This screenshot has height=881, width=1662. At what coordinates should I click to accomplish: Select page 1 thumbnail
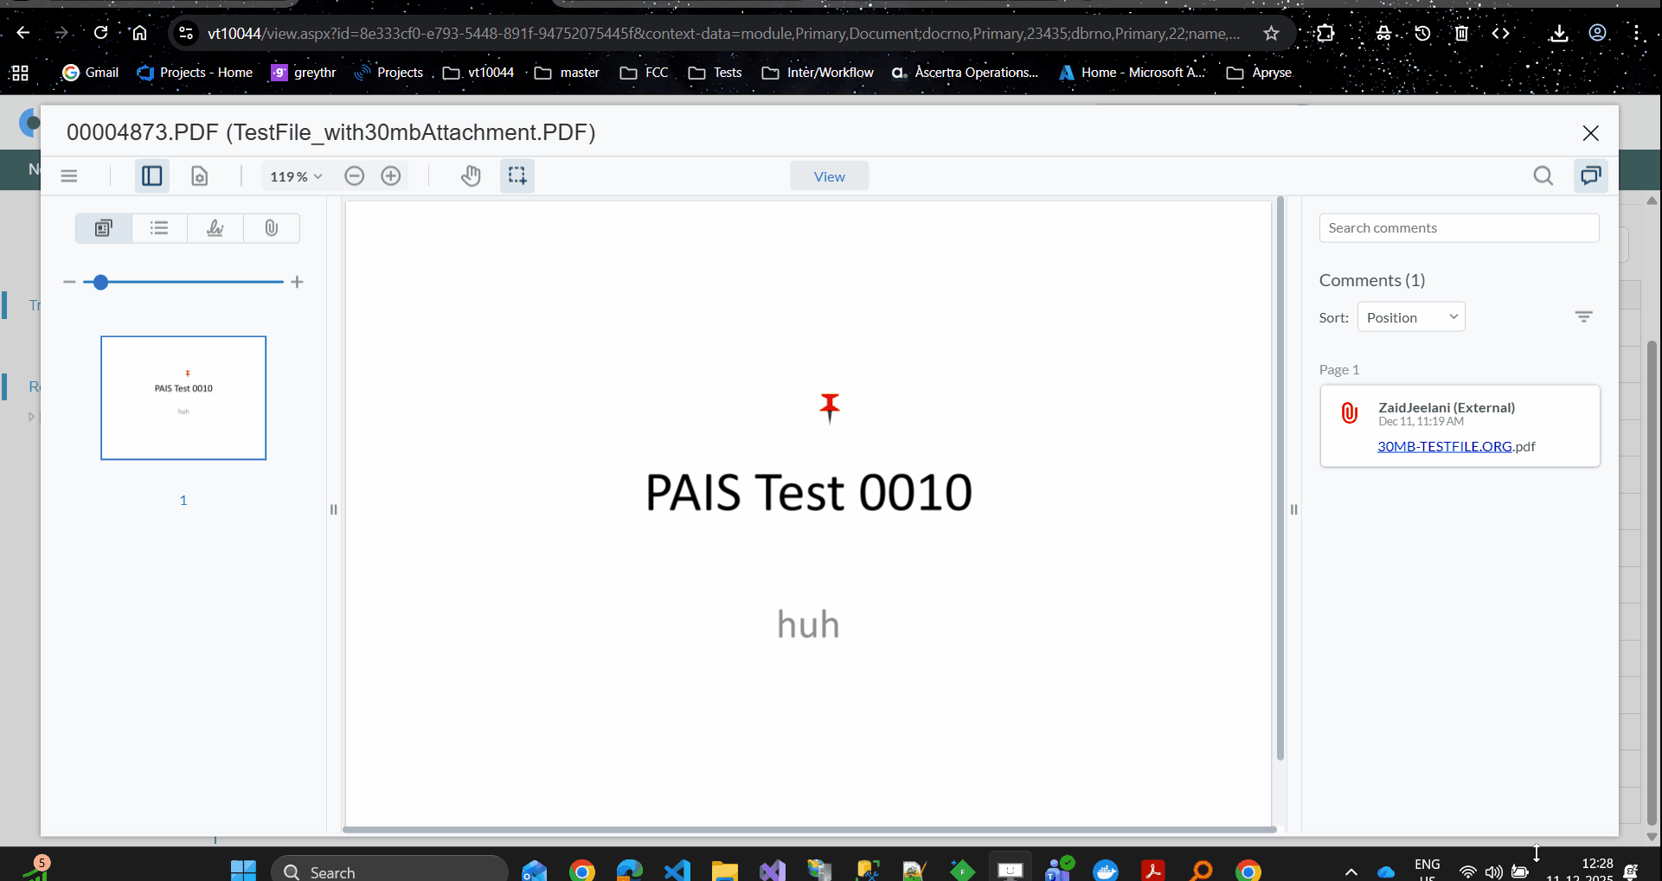tap(183, 398)
